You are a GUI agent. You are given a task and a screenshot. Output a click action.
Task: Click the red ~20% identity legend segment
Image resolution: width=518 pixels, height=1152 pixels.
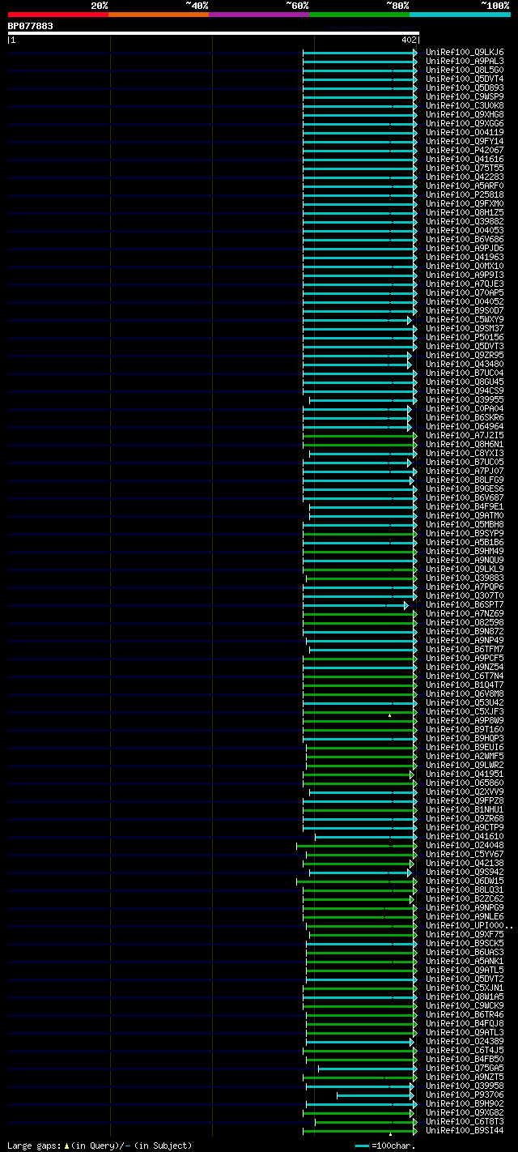[57, 15]
